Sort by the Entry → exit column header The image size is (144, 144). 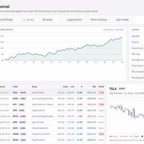(x=69, y=87)
